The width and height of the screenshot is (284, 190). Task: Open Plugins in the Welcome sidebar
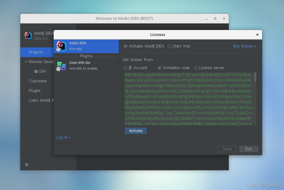[x=35, y=90]
